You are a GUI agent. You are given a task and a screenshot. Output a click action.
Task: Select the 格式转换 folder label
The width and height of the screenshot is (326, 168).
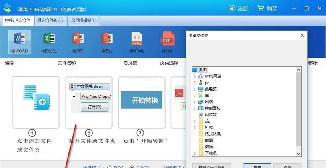coord(213,134)
